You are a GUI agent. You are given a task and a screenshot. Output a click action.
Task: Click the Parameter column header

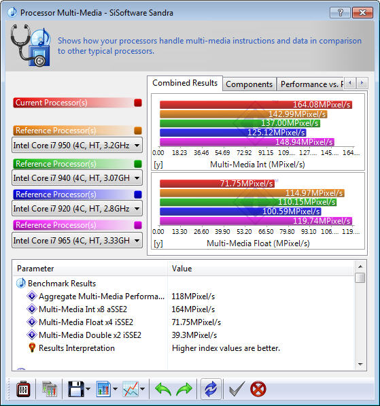click(90, 269)
